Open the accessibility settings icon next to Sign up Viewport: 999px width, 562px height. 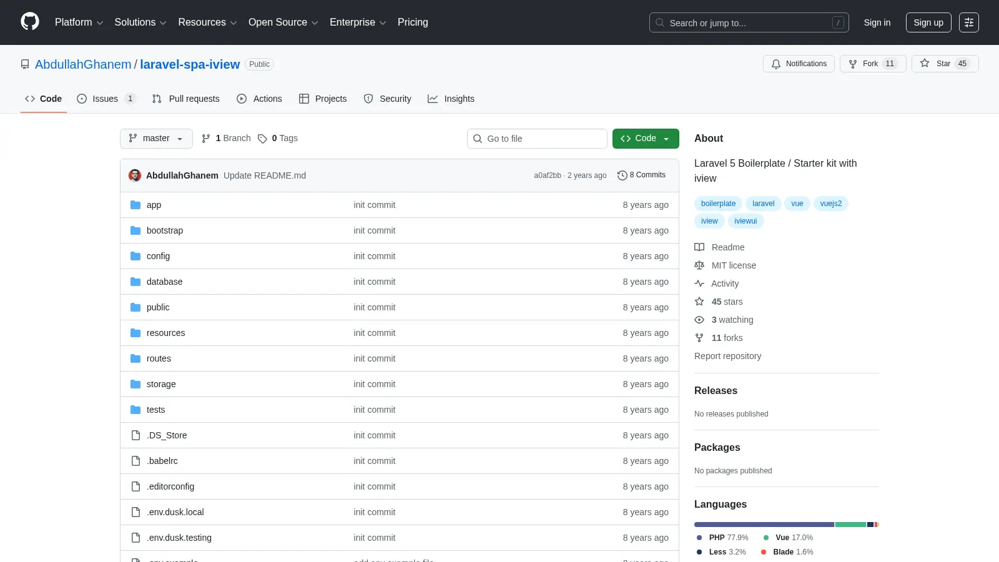click(969, 22)
